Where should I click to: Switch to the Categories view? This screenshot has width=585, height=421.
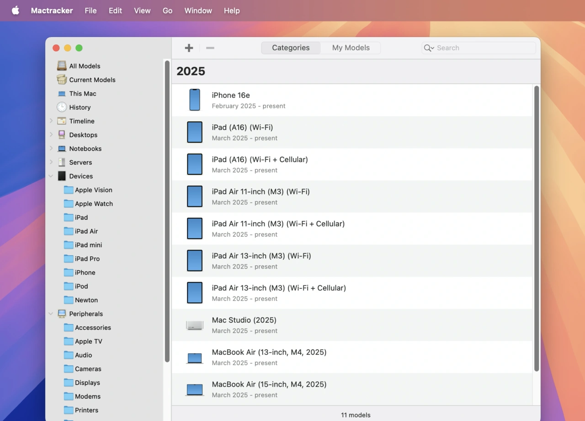pyautogui.click(x=291, y=48)
